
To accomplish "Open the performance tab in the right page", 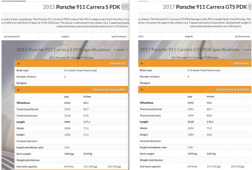I will point(242,36).
